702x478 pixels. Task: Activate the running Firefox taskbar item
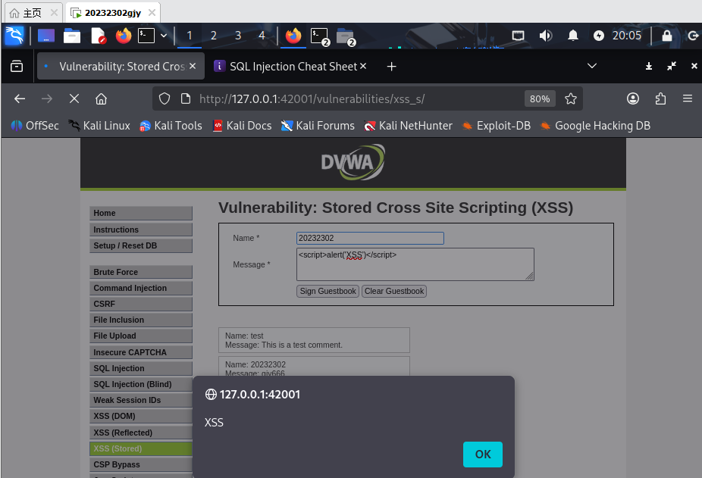coord(293,36)
